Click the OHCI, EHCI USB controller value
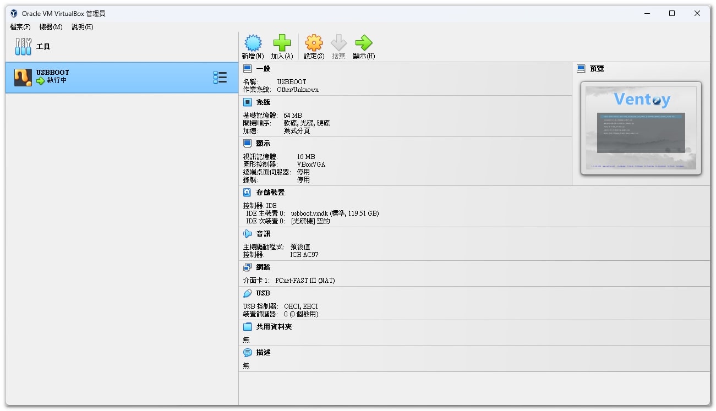 [x=301, y=306]
